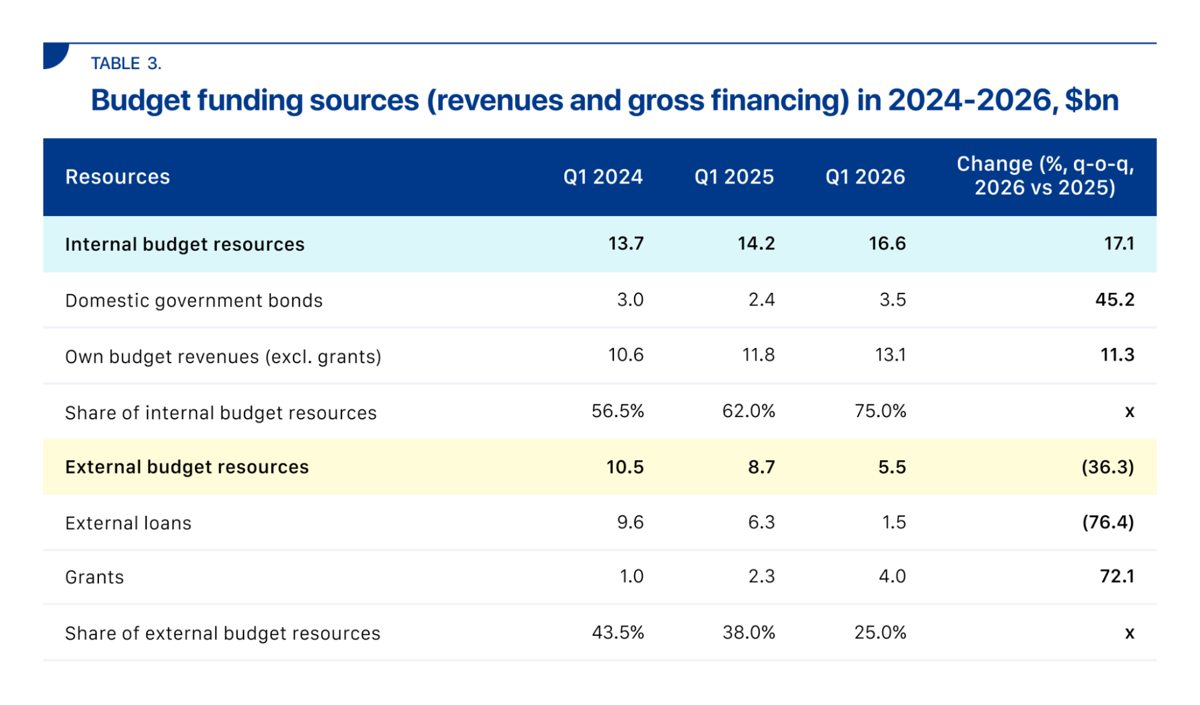The height and width of the screenshot is (705, 1200).
Task: Pick the "Q1 2026" column header
Action: (x=865, y=177)
